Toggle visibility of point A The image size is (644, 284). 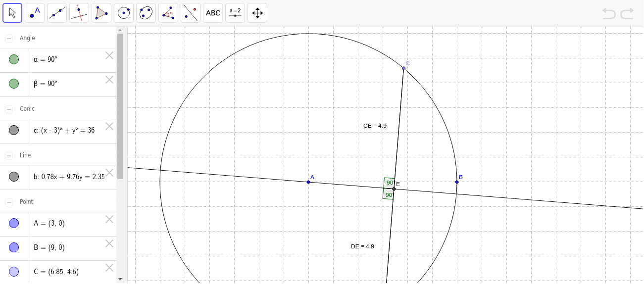tap(14, 223)
